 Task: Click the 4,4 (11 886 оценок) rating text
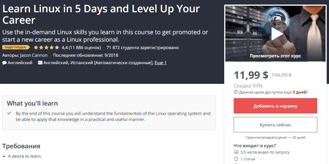[81, 48]
